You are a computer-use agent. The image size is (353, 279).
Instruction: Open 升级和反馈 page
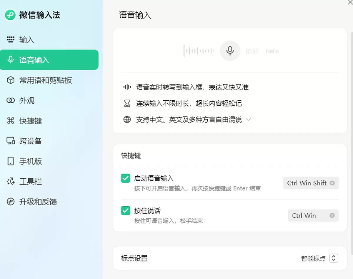click(49, 202)
